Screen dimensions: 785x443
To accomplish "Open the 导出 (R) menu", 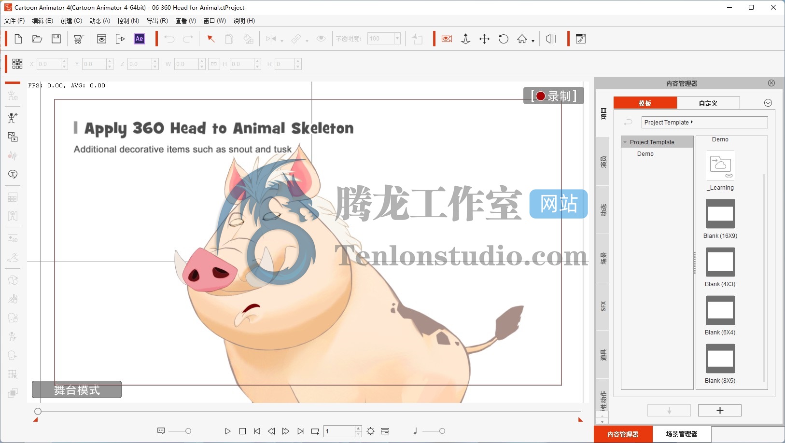I will click(157, 21).
